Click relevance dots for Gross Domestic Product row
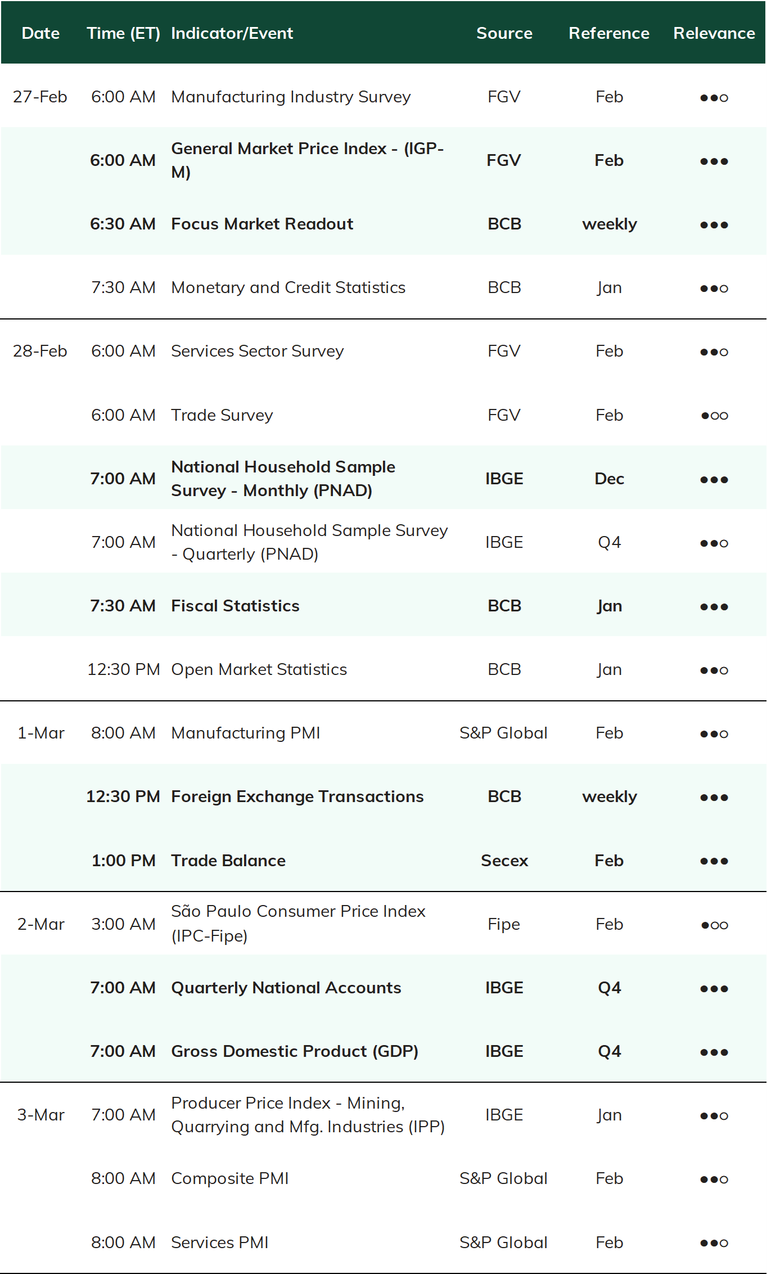 coord(714,1052)
